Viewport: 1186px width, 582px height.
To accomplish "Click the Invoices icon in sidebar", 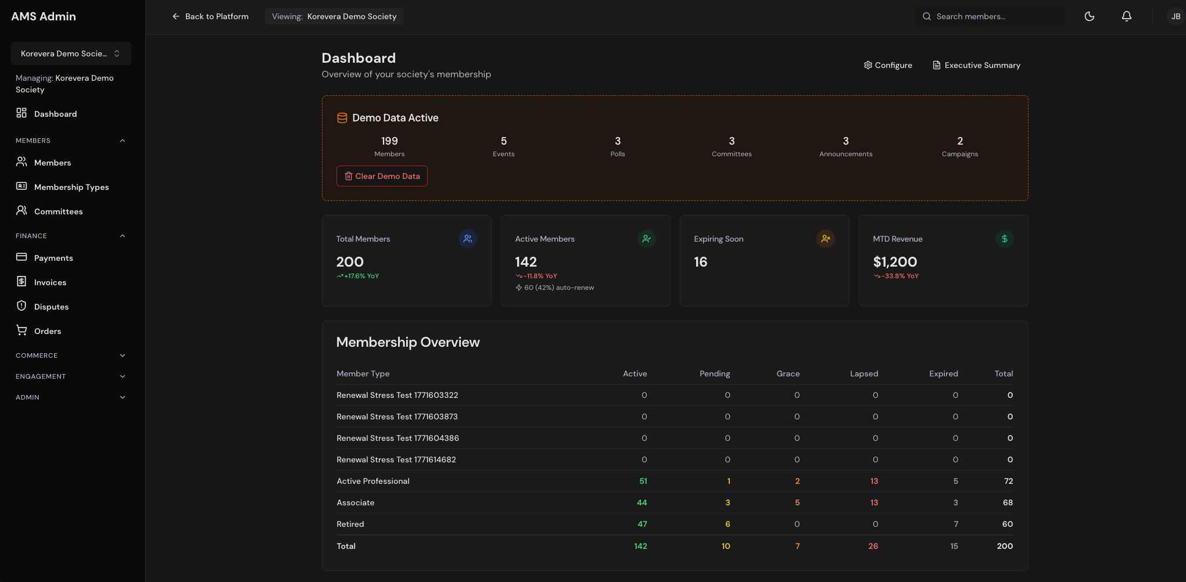I will point(22,282).
